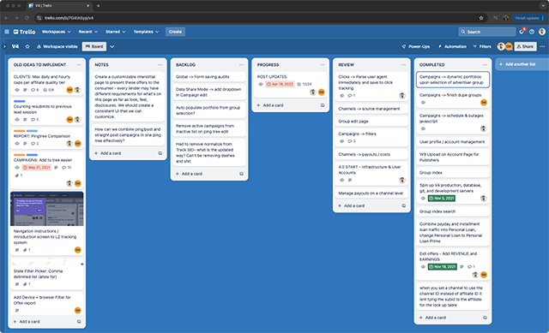This screenshot has height=333, width=549.
Task: Toggle the May 31, 2021 due date badge
Action: pyautogui.click(x=37, y=168)
